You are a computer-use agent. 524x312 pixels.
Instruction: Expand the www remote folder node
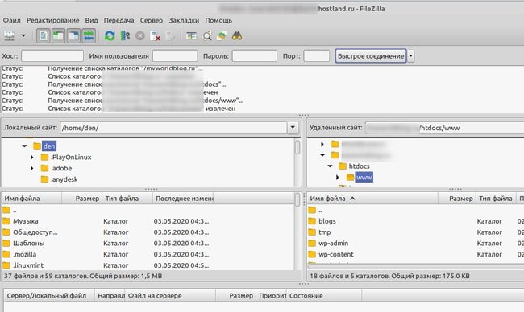tap(338, 178)
